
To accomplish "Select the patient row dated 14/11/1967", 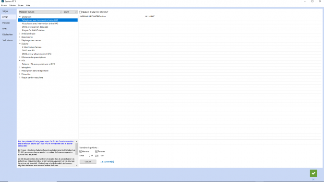I will point(200,16).
